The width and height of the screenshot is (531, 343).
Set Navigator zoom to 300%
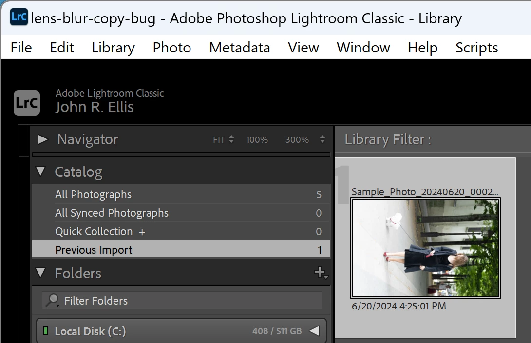pyautogui.click(x=297, y=140)
